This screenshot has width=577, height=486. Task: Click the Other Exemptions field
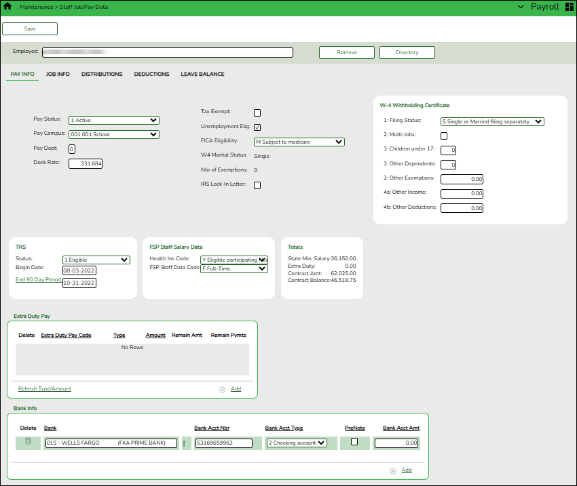coord(462,179)
